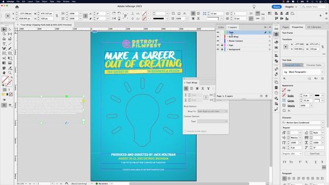Expand the Text layer
Viewport: 329px width, 185px height.
(x=228, y=32)
